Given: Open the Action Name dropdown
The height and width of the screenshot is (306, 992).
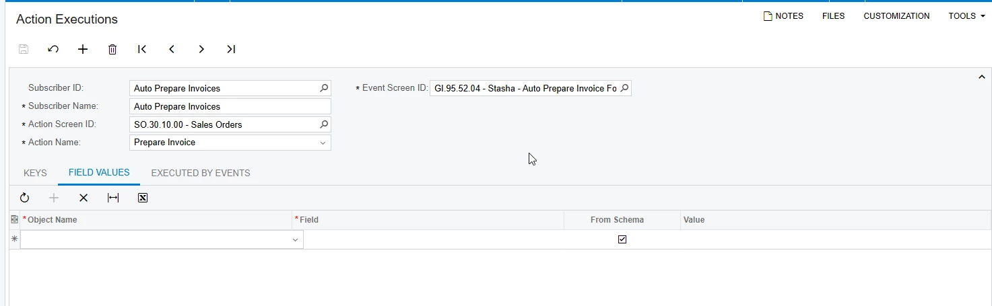Looking at the screenshot, I should (323, 143).
